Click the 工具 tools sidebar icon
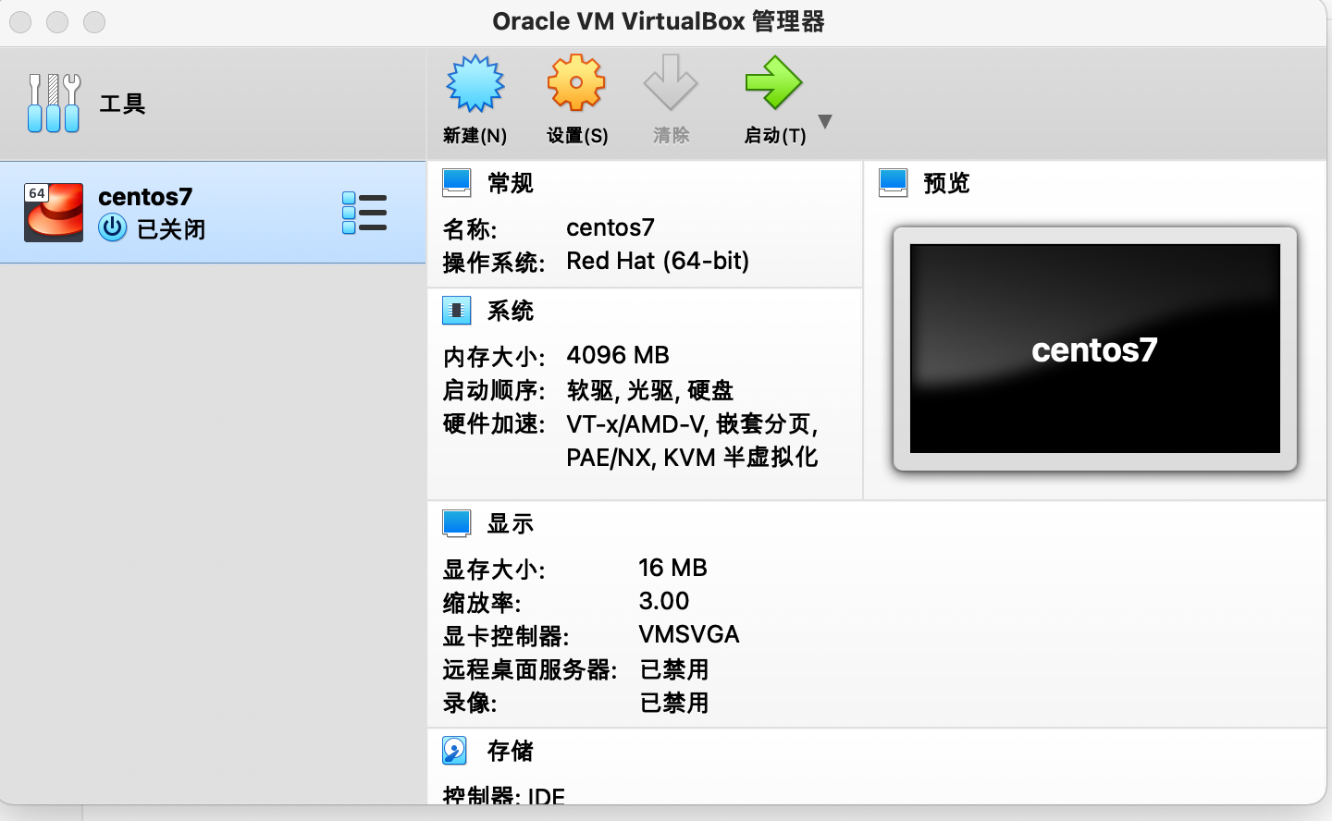Viewport: 1332px width, 821px height. click(54, 103)
